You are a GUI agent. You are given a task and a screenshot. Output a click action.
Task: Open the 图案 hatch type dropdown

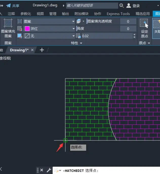[49, 21]
